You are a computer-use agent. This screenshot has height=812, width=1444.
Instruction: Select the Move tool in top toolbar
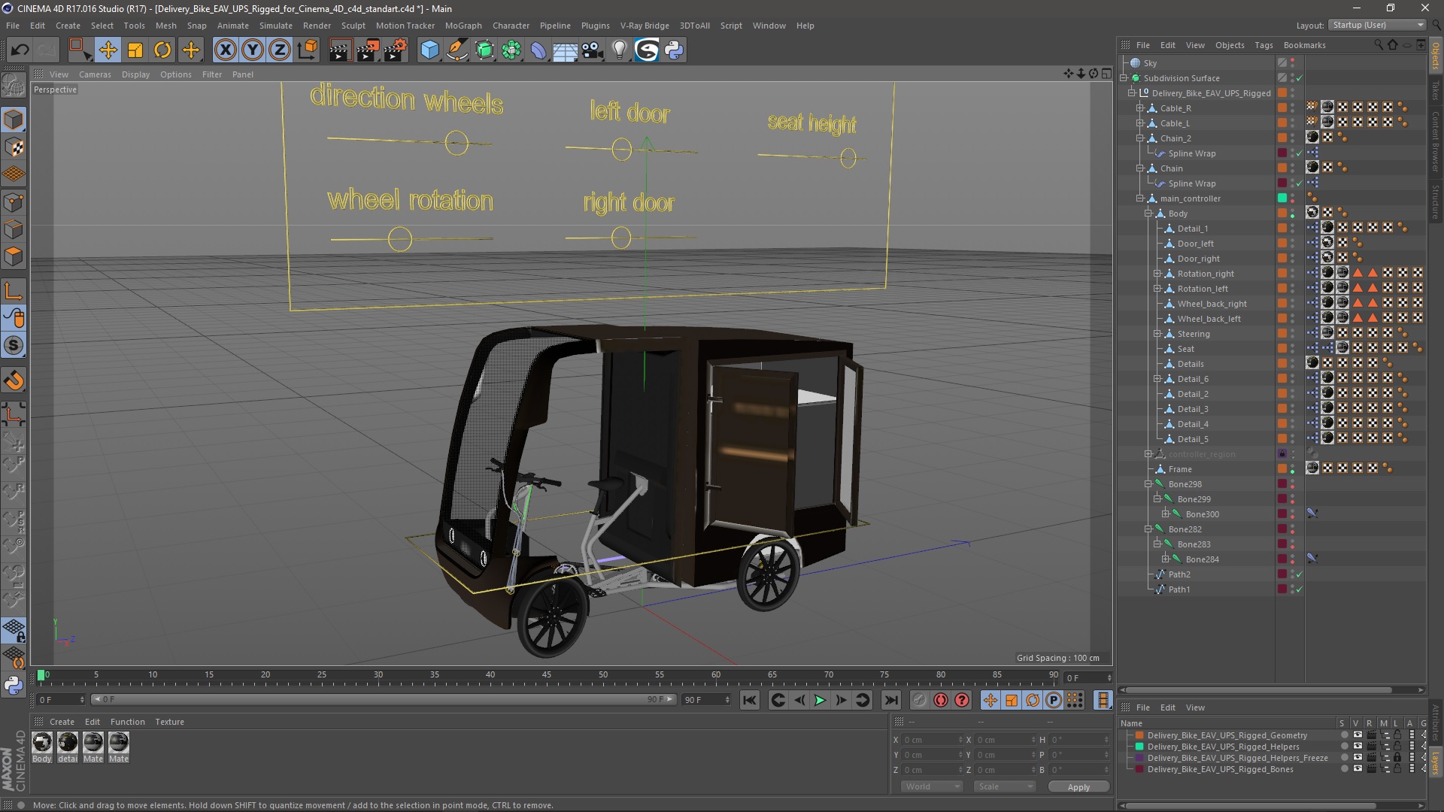pyautogui.click(x=108, y=50)
